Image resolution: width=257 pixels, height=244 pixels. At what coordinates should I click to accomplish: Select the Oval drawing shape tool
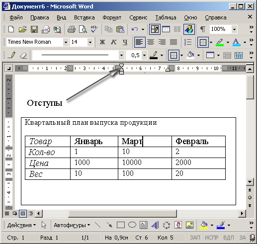point(132,225)
